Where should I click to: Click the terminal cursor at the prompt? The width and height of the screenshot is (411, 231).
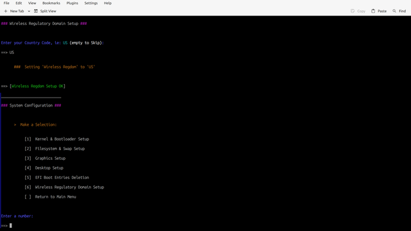click(11, 225)
